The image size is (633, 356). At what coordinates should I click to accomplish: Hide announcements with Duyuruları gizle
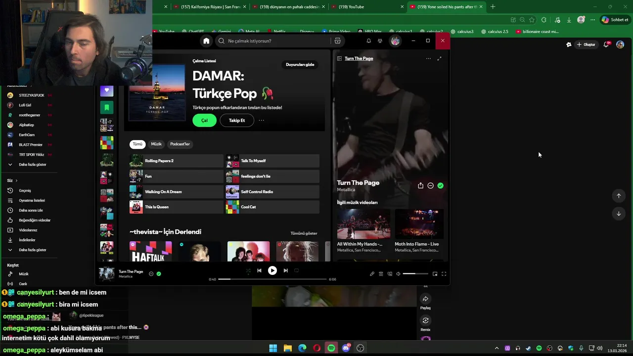(300, 65)
